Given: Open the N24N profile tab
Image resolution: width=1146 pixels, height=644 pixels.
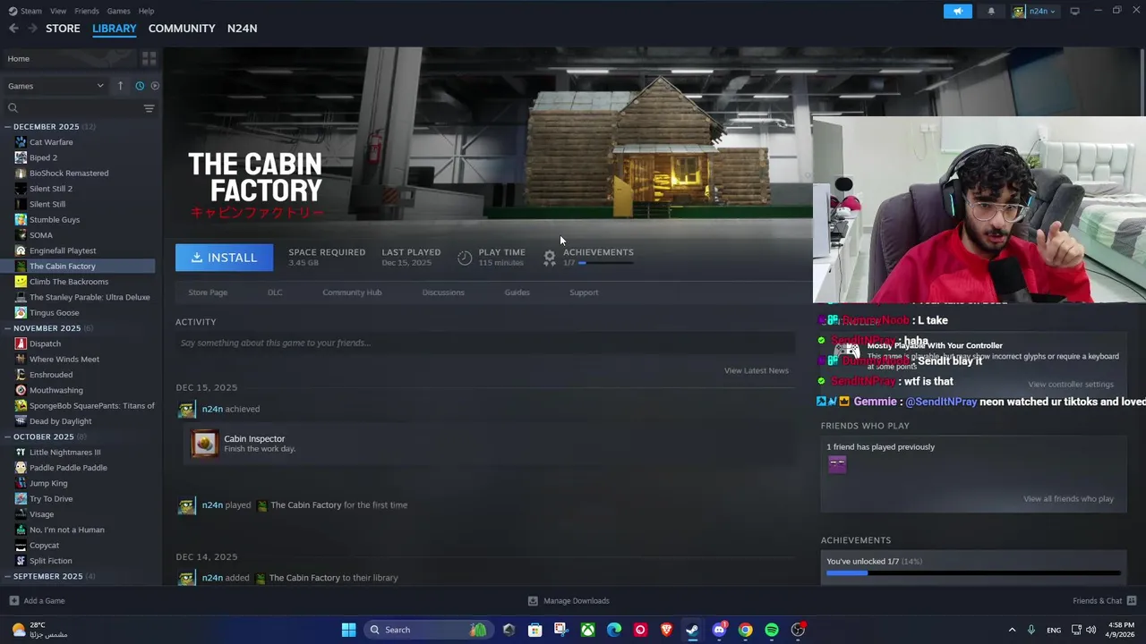Looking at the screenshot, I should (242, 29).
